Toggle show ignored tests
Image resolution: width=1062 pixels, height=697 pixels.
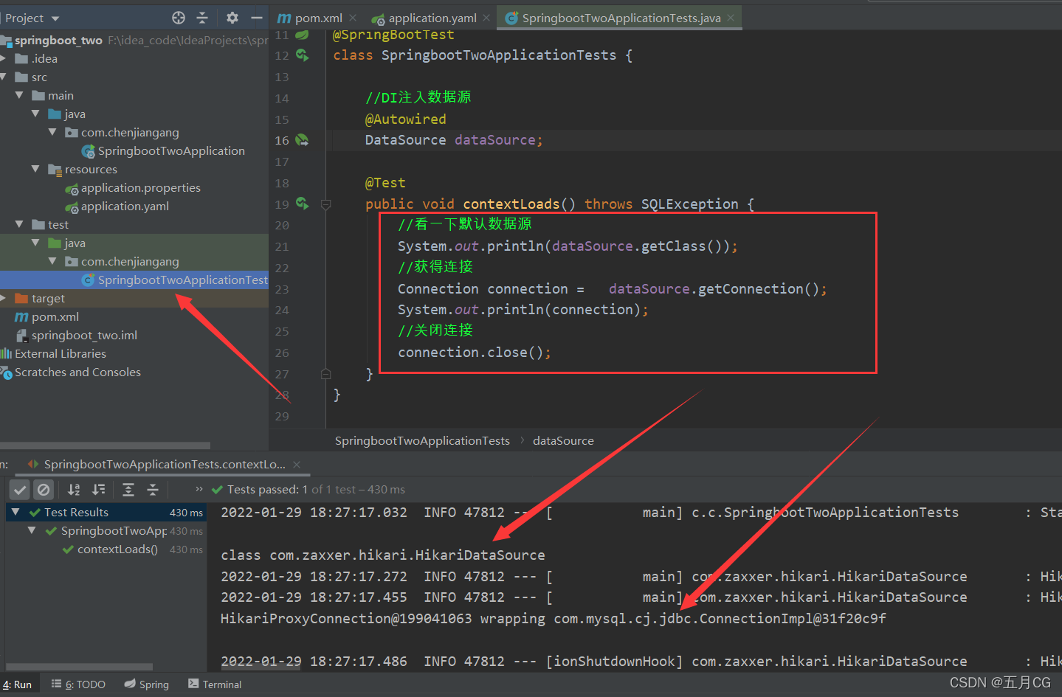[x=44, y=489]
